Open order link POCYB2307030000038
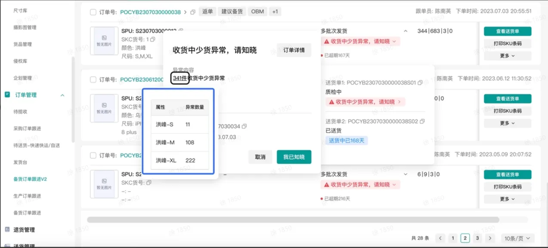 [x=150, y=12]
